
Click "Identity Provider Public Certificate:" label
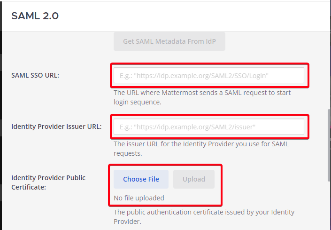(48, 182)
